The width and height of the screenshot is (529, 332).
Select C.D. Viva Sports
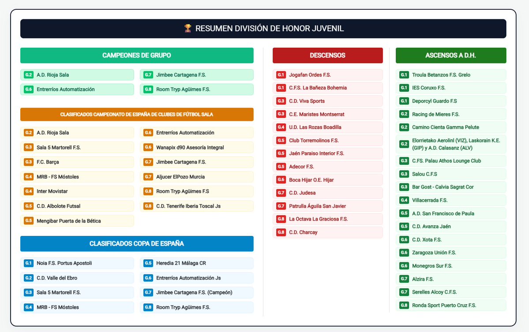coord(327,101)
